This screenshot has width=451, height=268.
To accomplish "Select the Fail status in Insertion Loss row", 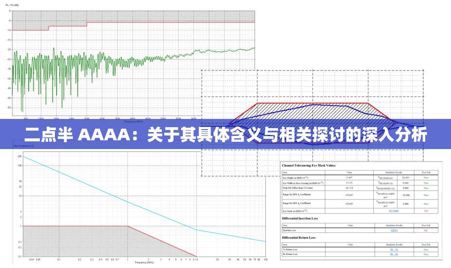I will click(x=426, y=230).
